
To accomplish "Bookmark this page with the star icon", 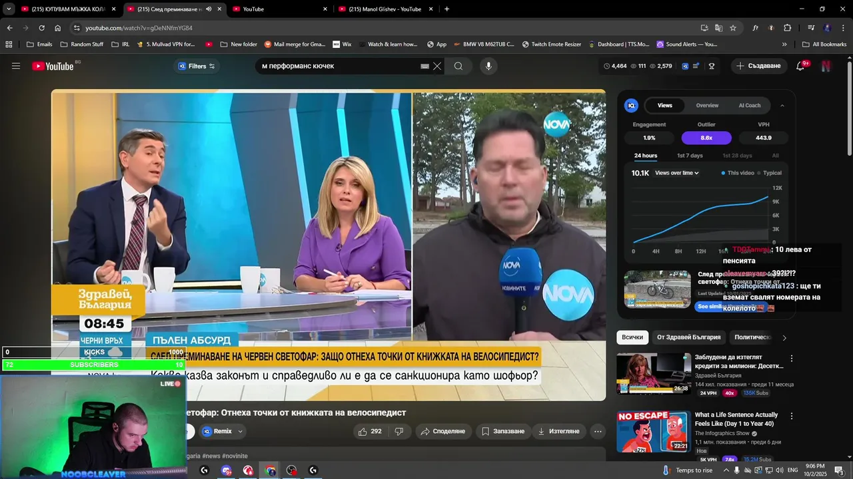I will coord(733,28).
